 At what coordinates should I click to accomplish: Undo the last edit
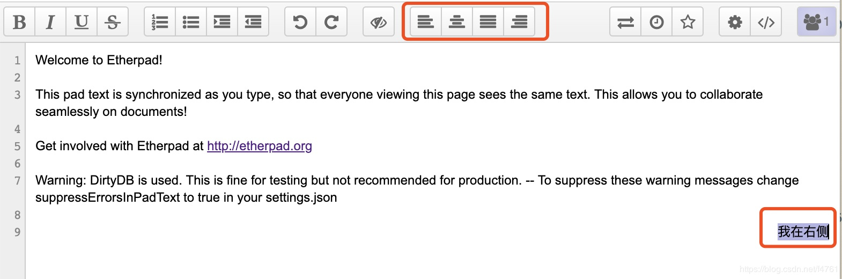click(x=300, y=22)
